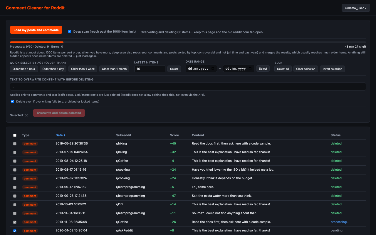Click the Clear selection button

tap(306, 69)
